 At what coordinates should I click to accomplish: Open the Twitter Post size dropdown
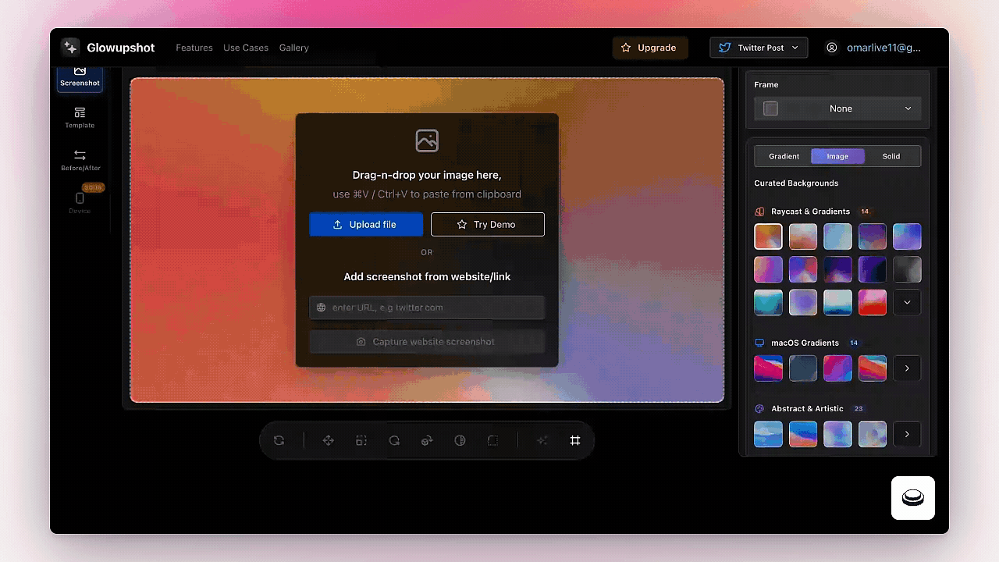pos(759,48)
